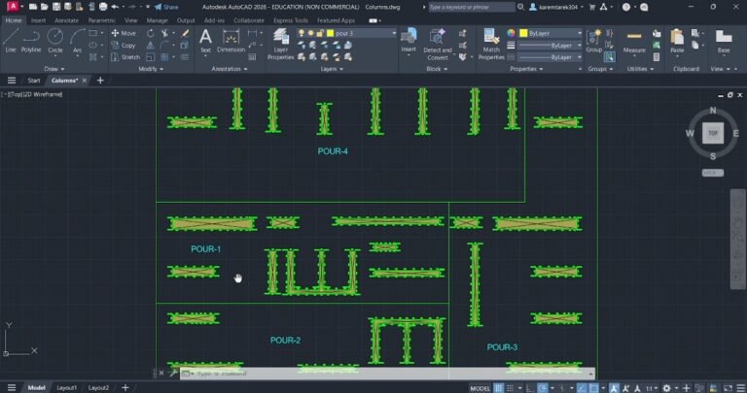Toggle Clean Screen icon in status bar
The width and height of the screenshot is (747, 393).
(728, 388)
